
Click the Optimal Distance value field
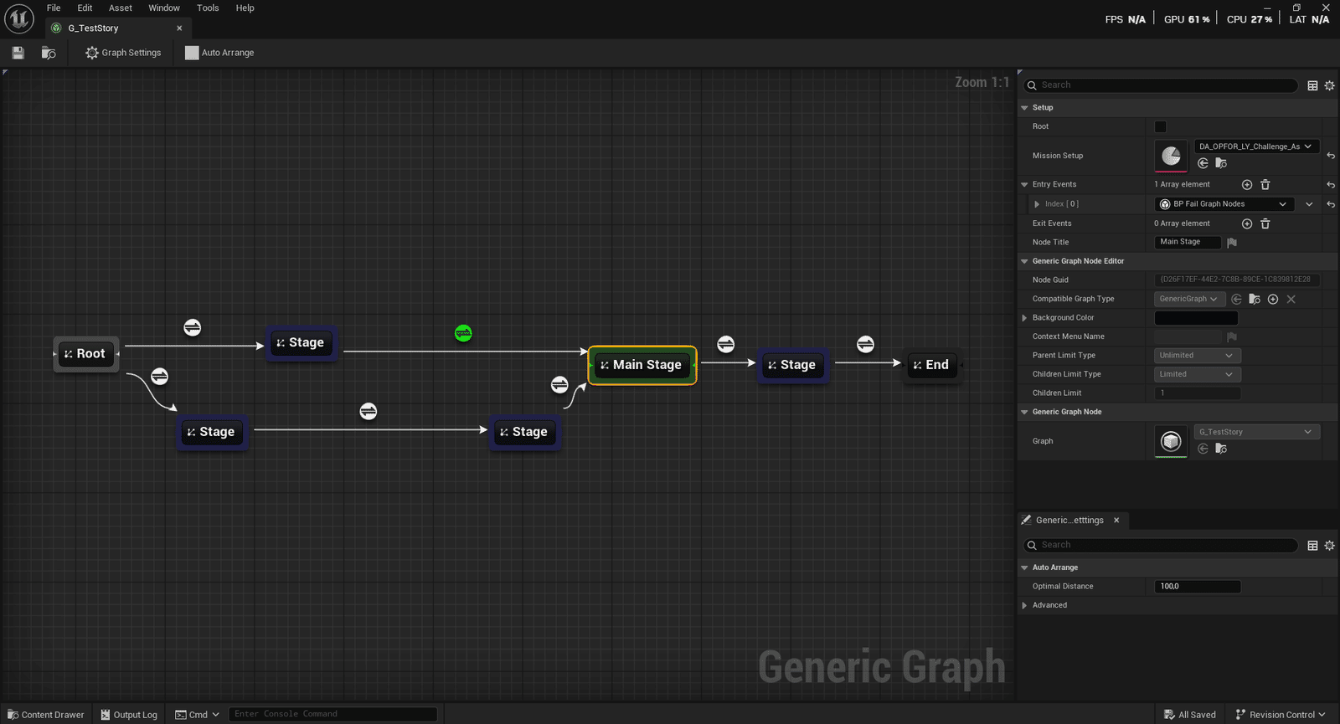click(x=1198, y=587)
